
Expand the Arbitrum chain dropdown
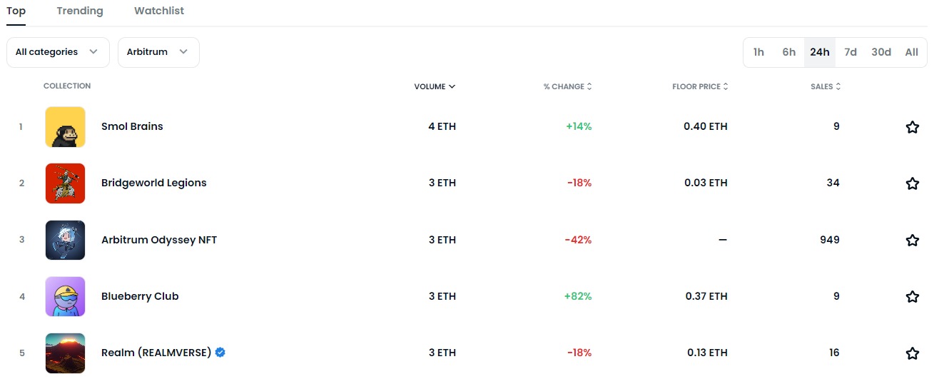pos(158,52)
